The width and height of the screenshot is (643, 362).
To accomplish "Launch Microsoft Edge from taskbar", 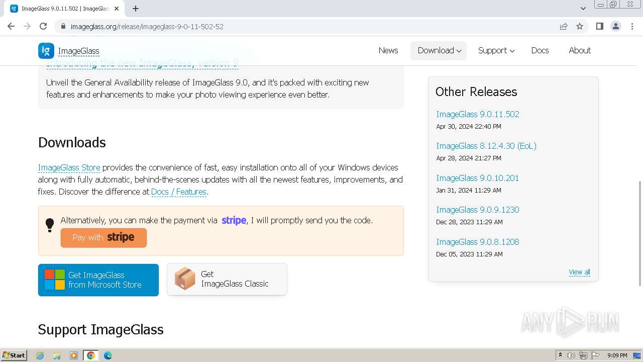I will (x=108, y=355).
